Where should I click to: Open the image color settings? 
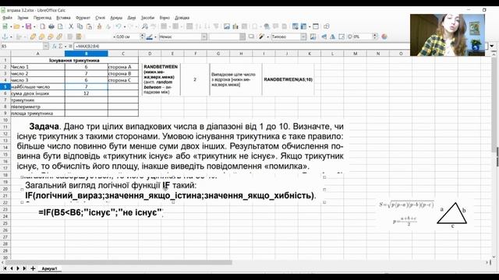tap(384, 37)
